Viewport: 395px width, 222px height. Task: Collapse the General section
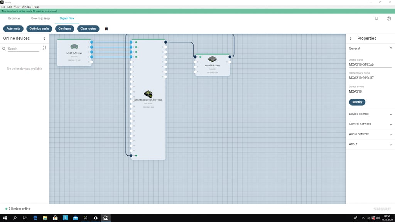click(x=391, y=48)
